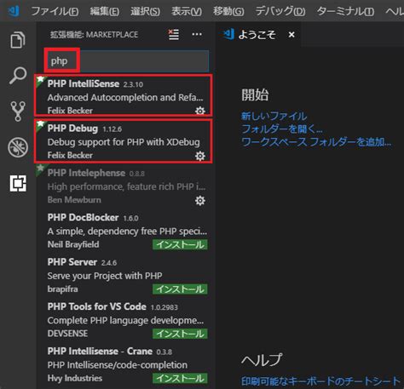Select PHP Tools for VS Code title
This screenshot has height=389, width=404.
[97, 306]
